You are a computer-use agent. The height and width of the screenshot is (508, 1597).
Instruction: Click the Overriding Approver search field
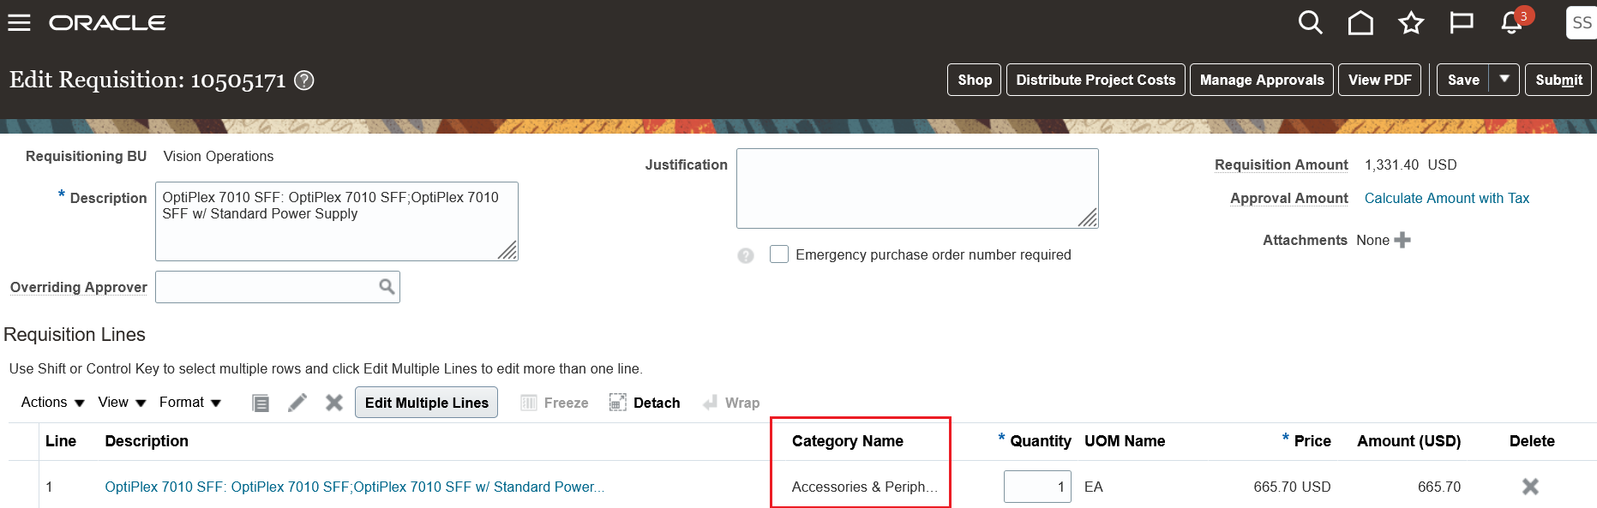tap(267, 287)
